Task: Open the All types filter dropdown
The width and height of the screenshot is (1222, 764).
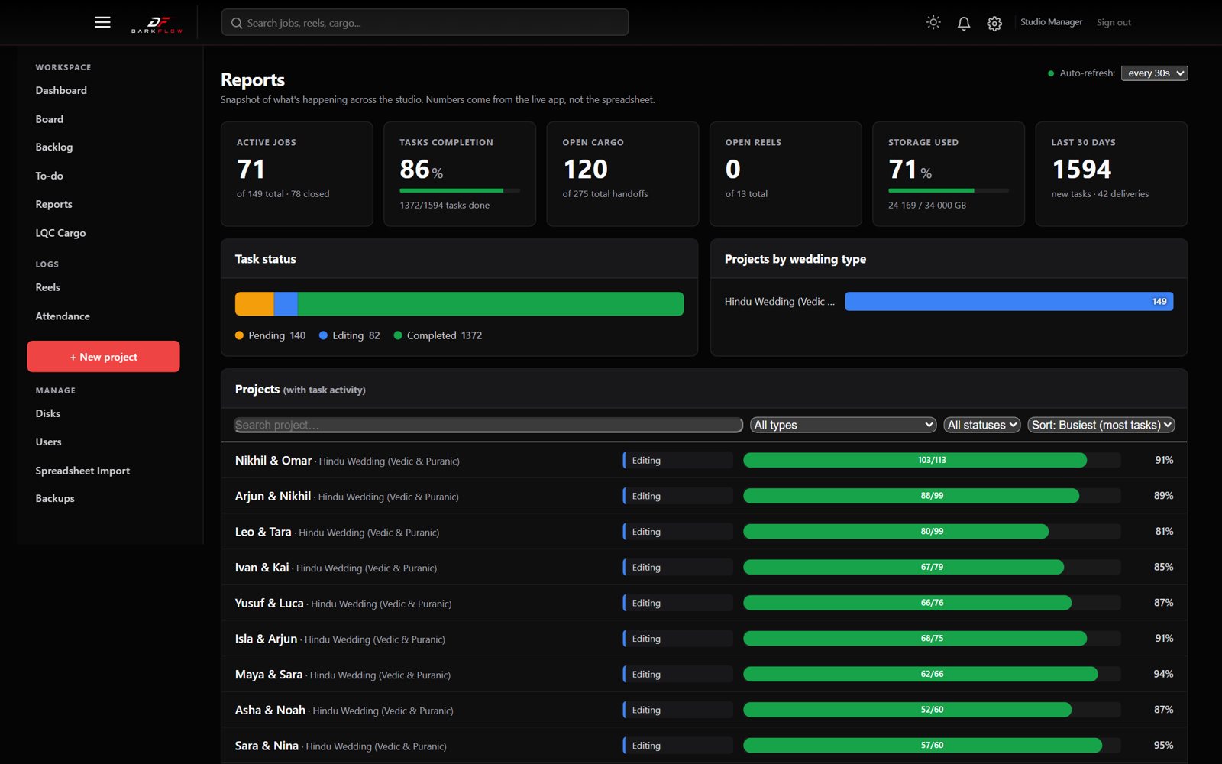Action: 843,425
